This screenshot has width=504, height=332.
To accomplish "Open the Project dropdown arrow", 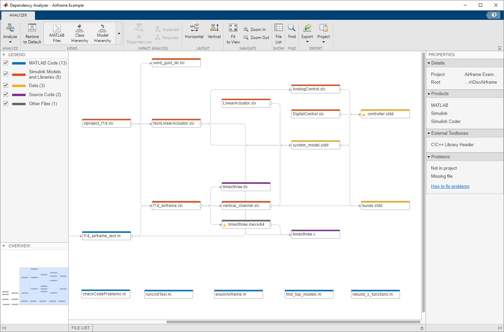I will (x=324, y=42).
